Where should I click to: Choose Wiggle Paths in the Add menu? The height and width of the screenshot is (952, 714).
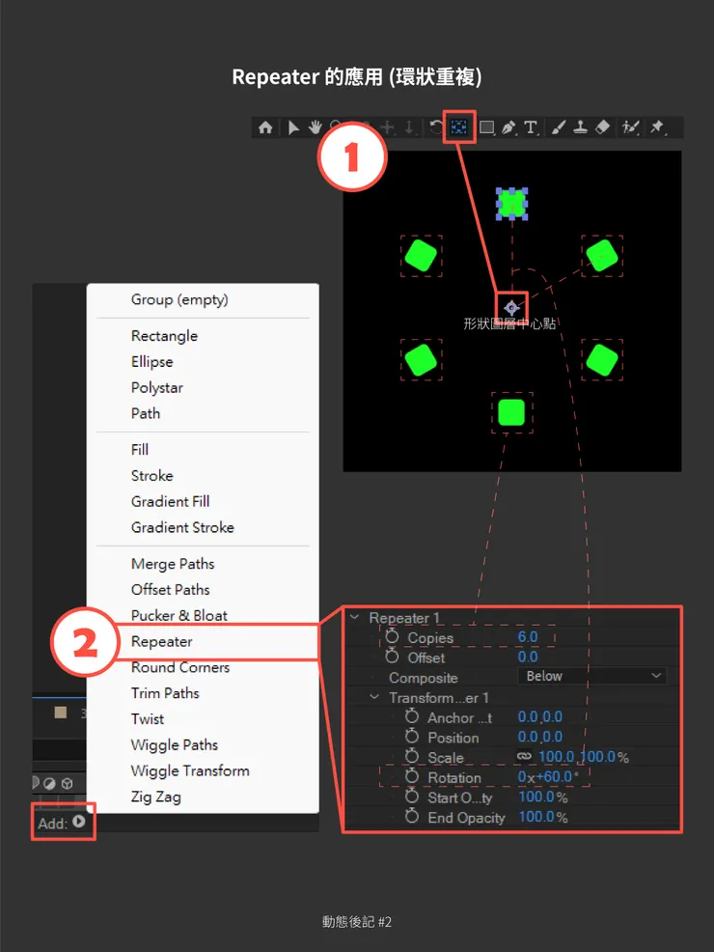click(175, 745)
